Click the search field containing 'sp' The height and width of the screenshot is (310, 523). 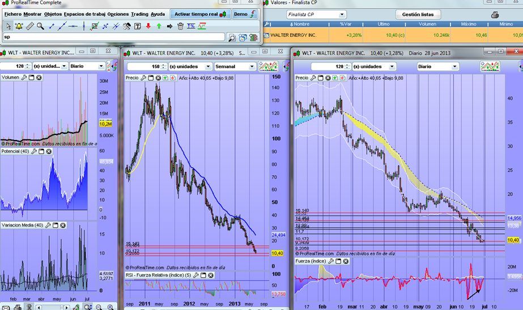(113, 37)
